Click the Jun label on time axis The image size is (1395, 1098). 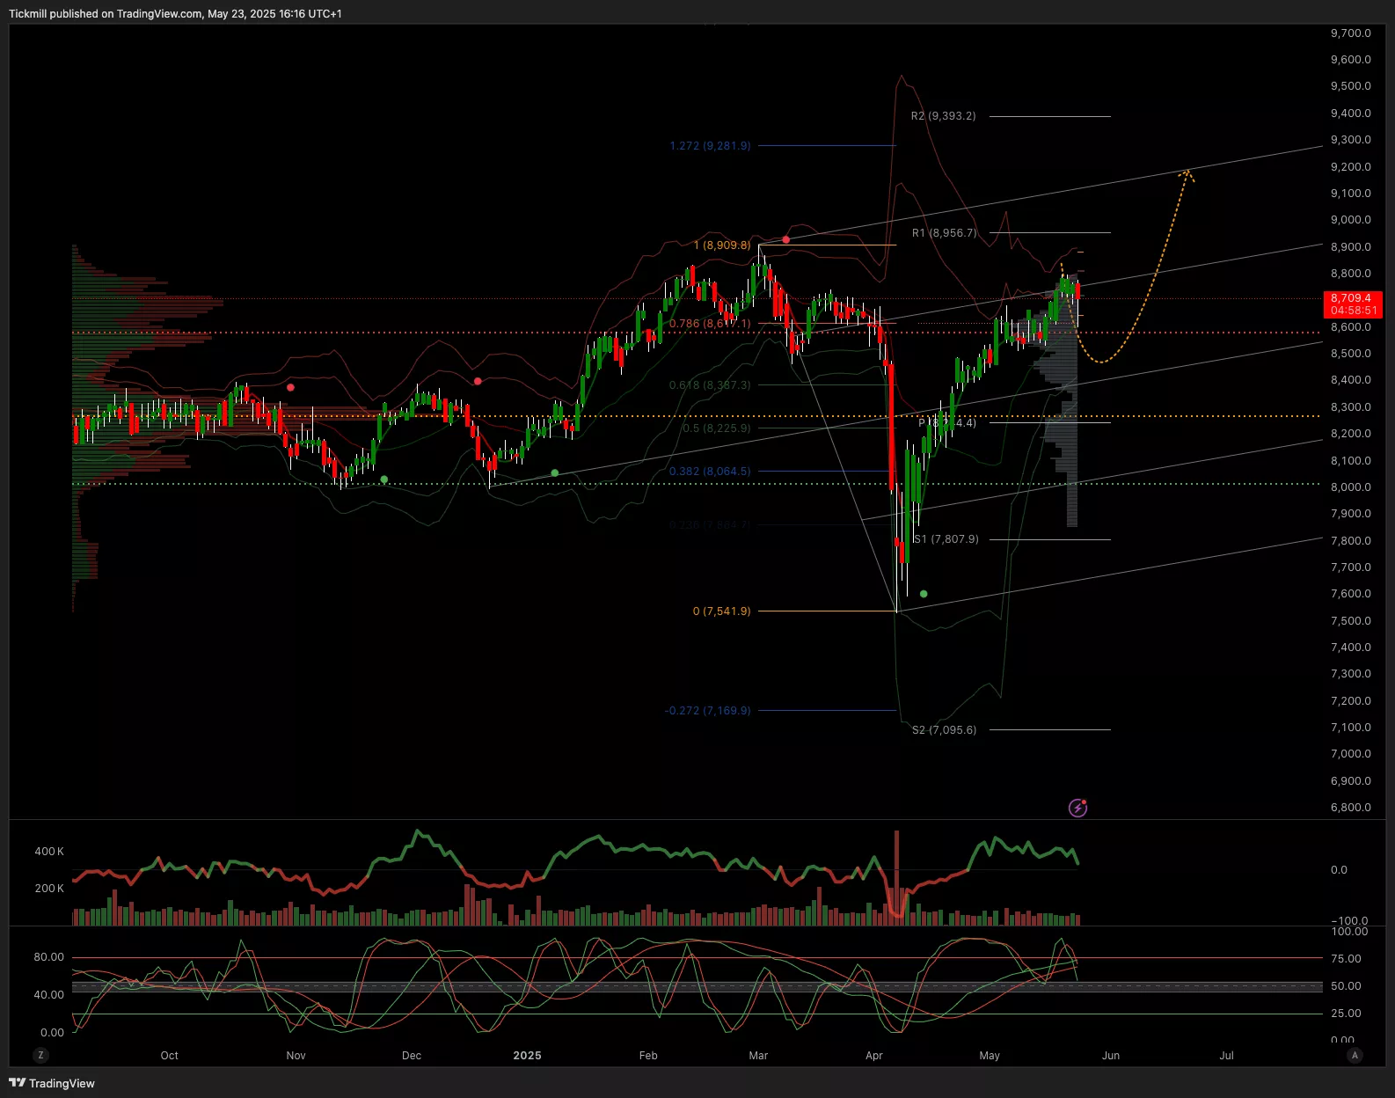click(1111, 1055)
